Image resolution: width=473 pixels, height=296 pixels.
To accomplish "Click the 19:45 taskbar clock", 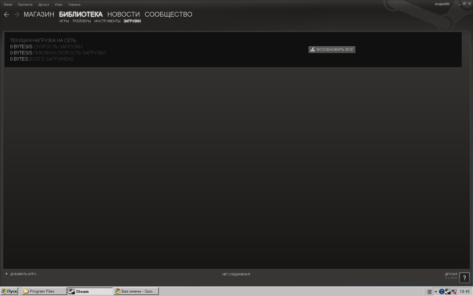I will click(465, 291).
